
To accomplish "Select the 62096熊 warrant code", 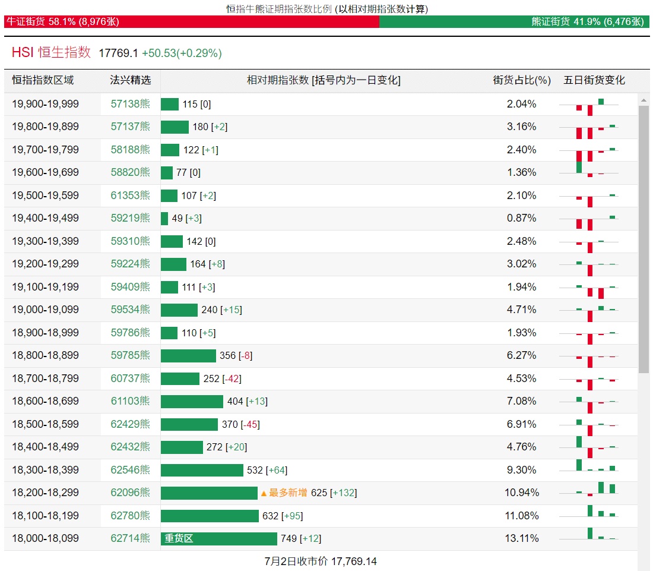I will tap(130, 493).
